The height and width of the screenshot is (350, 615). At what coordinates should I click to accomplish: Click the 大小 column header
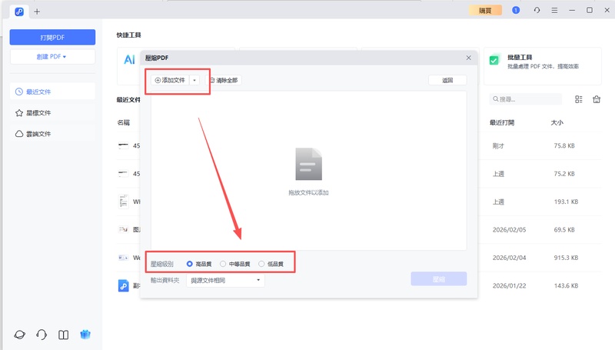tap(557, 122)
